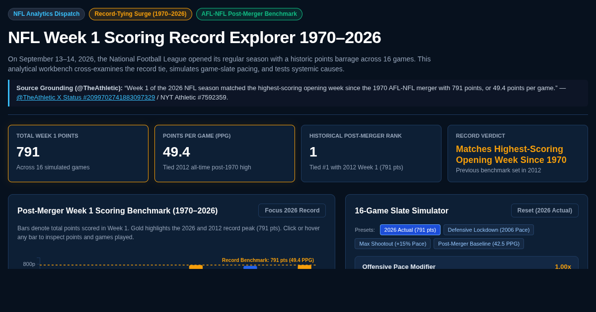Screen dimensions: 596x312
Task: Select the Record Verdict card
Action: (518, 154)
